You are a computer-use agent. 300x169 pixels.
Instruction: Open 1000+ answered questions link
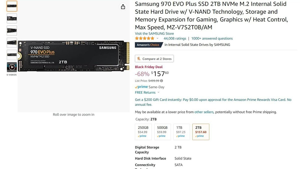[212, 38]
